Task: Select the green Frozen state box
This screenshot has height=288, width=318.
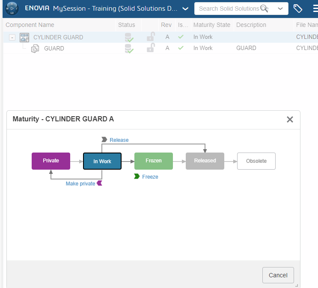Action: pos(153,161)
